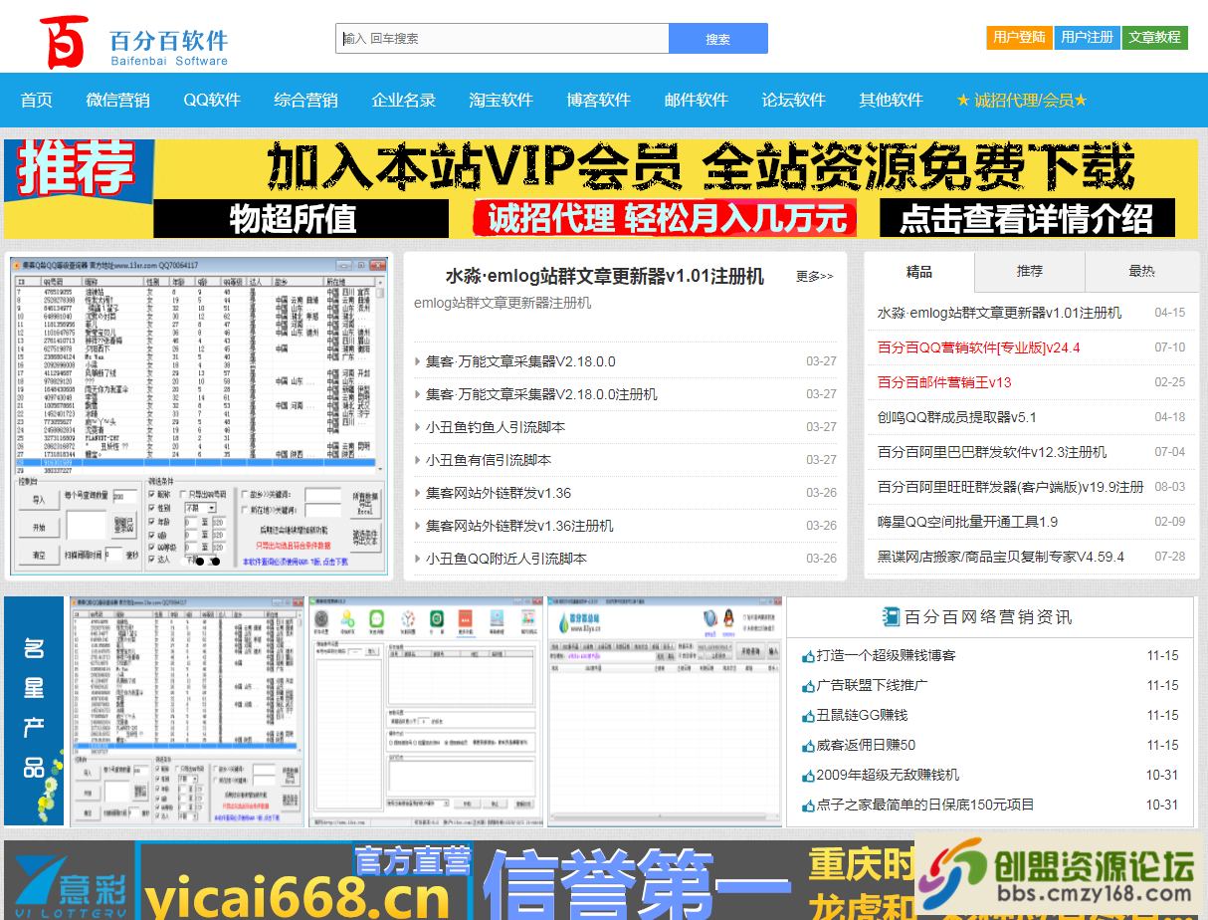Viewport: 1208px width, 920px height.
Task: Click the arrow bullet before 小丑鱼QQ附近人引流脚本
Action: (418, 559)
